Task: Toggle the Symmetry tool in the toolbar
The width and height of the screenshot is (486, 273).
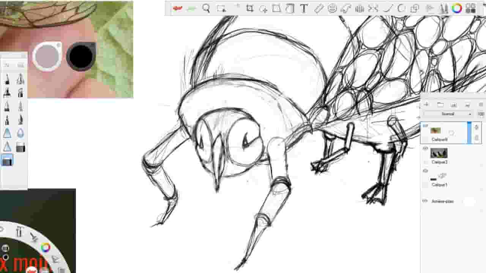Action: click(373, 8)
